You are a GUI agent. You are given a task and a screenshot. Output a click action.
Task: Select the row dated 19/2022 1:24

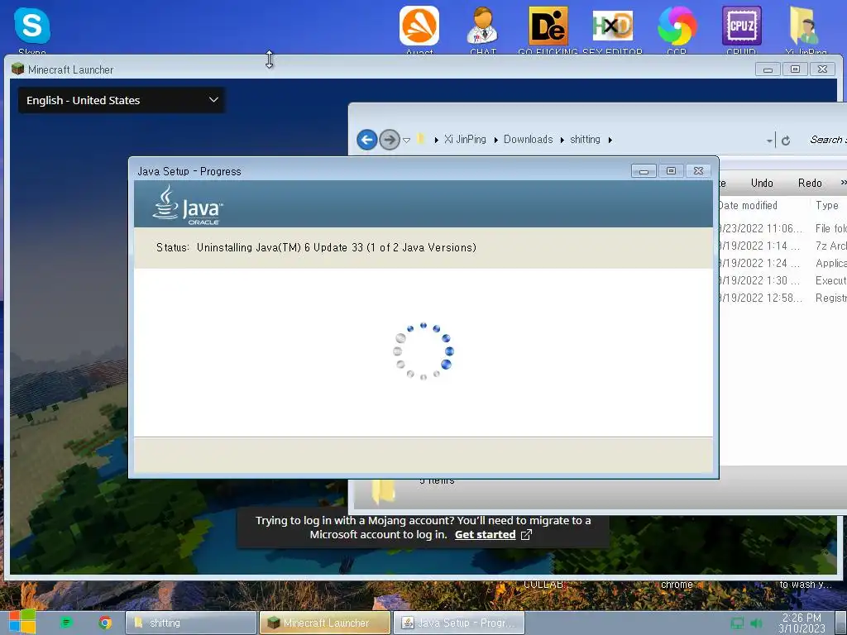tap(782, 263)
